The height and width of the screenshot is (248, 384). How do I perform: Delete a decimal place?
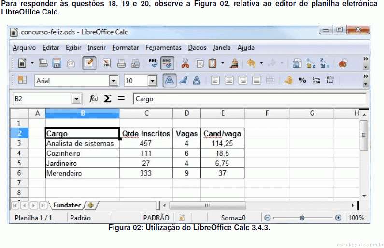[x=330, y=80]
